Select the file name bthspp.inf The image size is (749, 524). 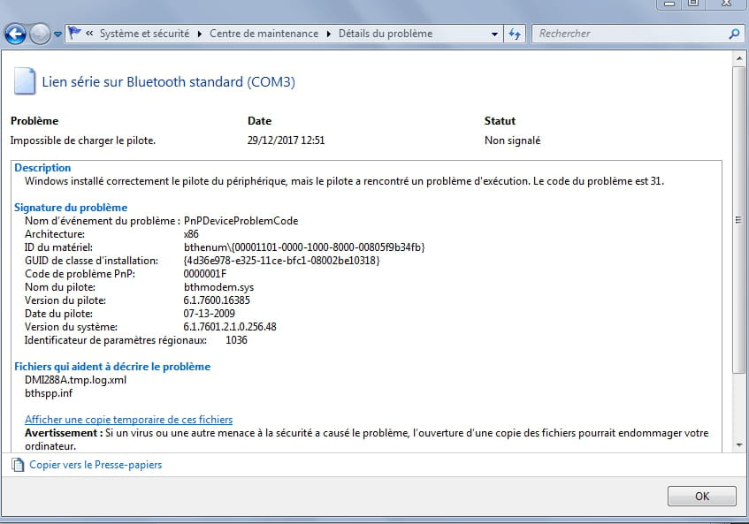[x=49, y=393]
